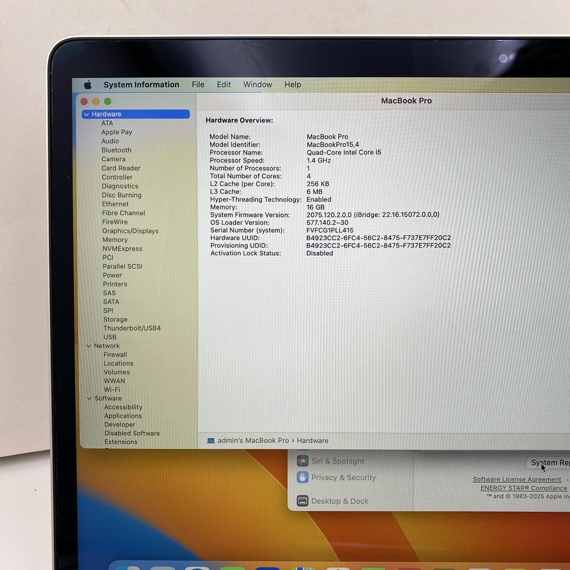This screenshot has width=570, height=570.
Task: Select Camera in the sidebar
Action: tap(113, 159)
